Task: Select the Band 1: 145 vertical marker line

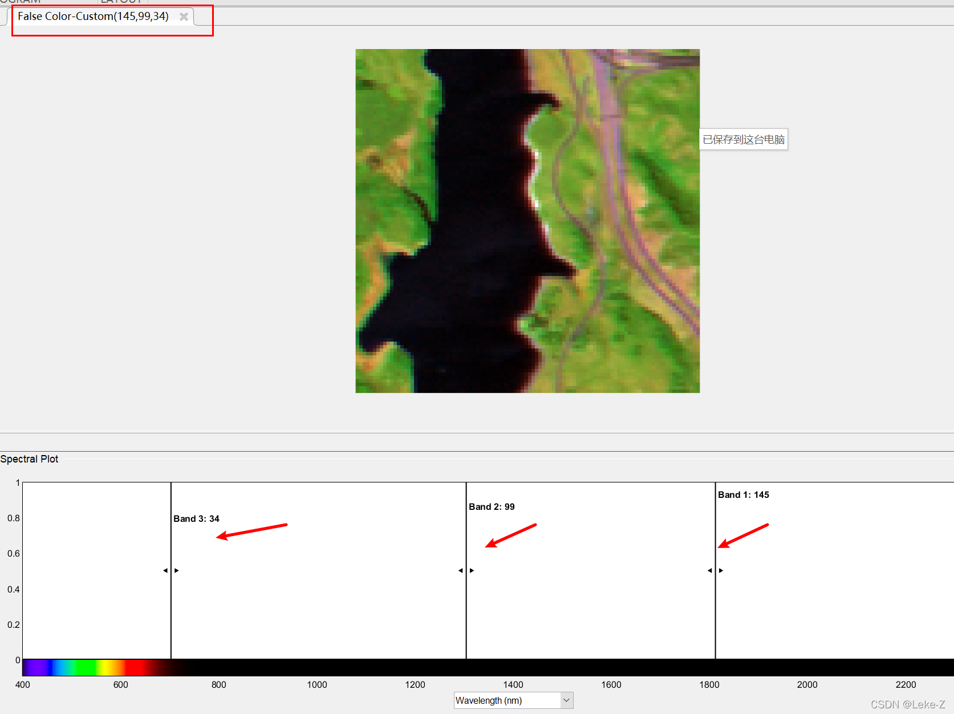Action: tap(715, 599)
